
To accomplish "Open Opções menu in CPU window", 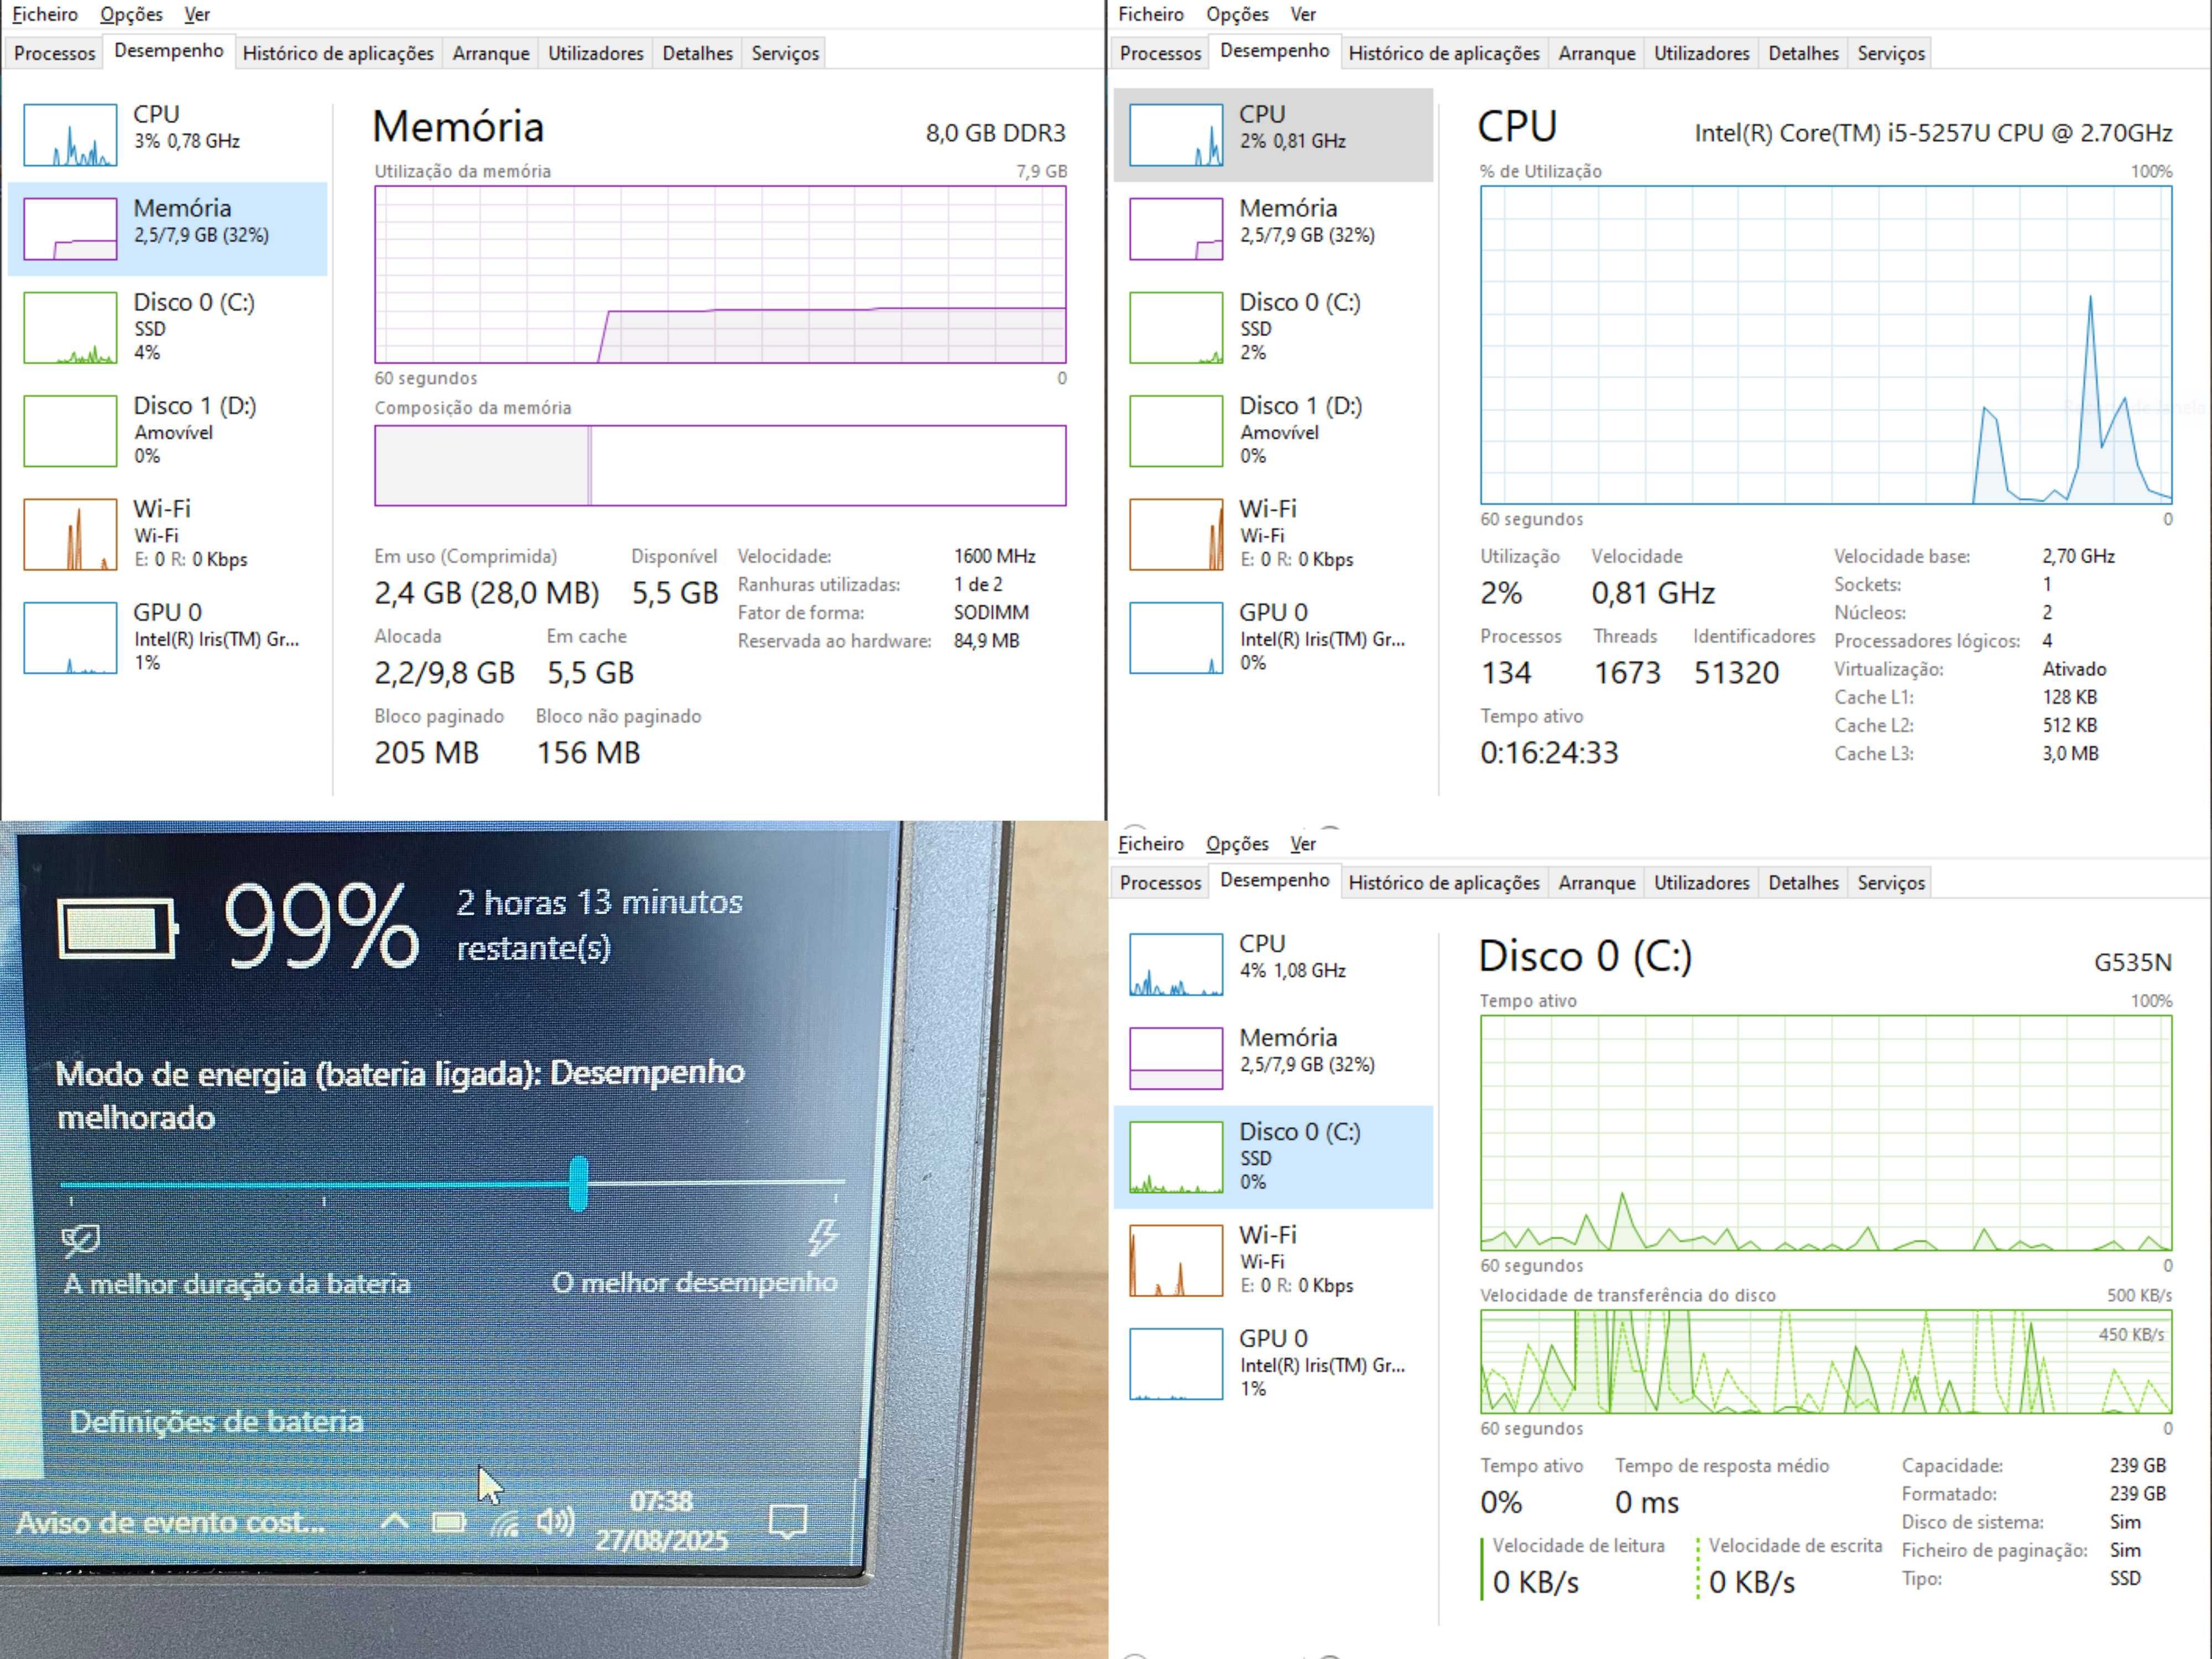I will [1237, 14].
